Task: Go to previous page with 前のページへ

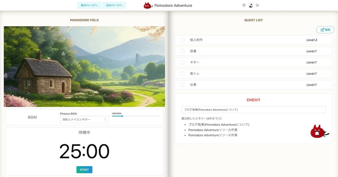Action: (89, 5)
